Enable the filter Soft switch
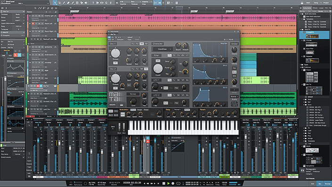This screenshot has width=332, height=187. (x=158, y=61)
